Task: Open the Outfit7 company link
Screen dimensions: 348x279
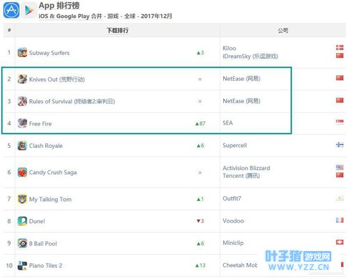Action: [232, 198]
